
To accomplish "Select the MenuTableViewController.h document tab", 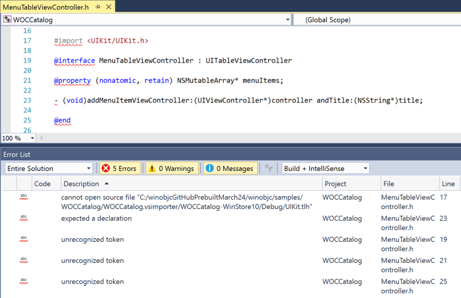I will [x=45, y=6].
